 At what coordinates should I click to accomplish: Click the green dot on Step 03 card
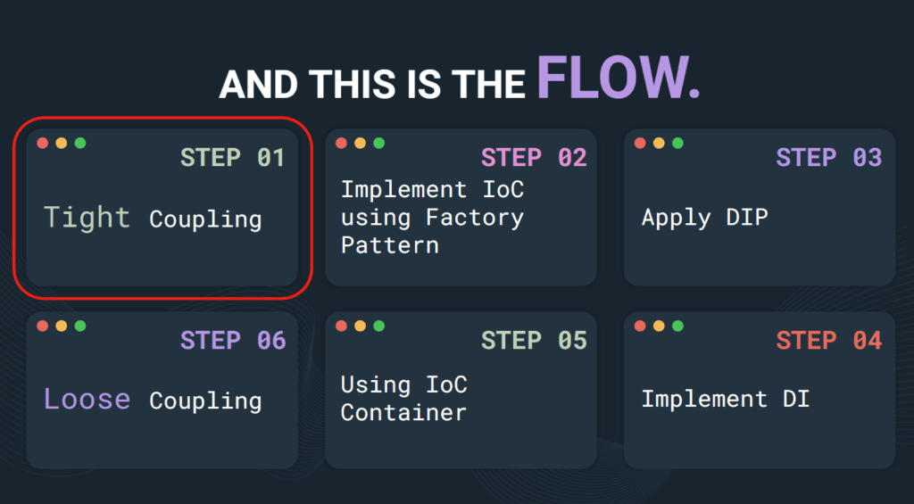[677, 144]
